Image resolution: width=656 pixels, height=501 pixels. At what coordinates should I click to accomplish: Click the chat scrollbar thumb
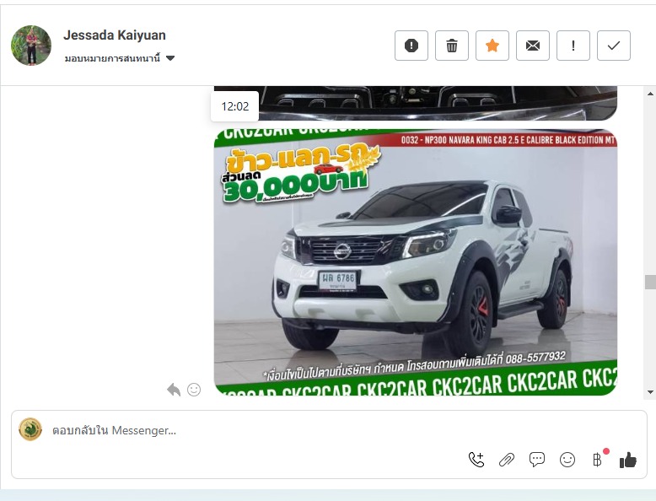pos(650,282)
